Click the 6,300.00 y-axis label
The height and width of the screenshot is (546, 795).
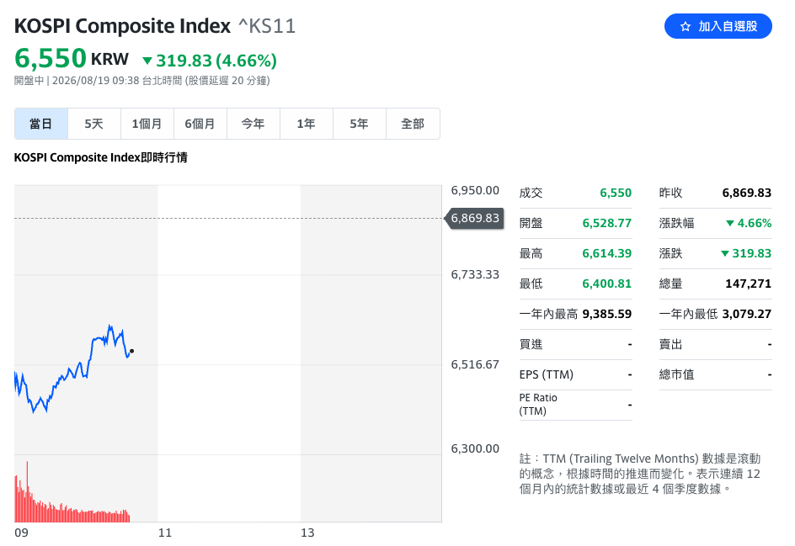point(475,448)
